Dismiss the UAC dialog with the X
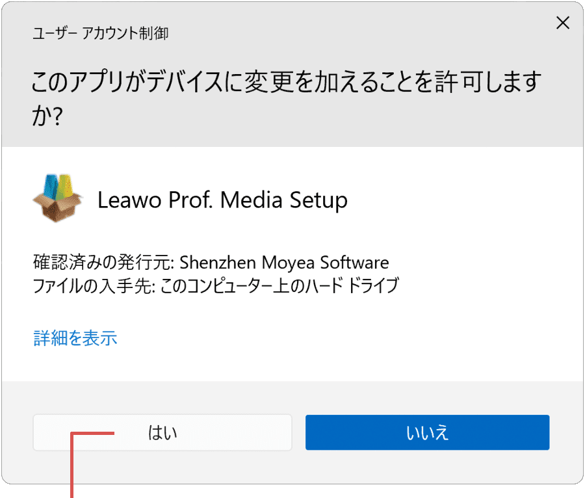The image size is (585, 498). click(562, 23)
